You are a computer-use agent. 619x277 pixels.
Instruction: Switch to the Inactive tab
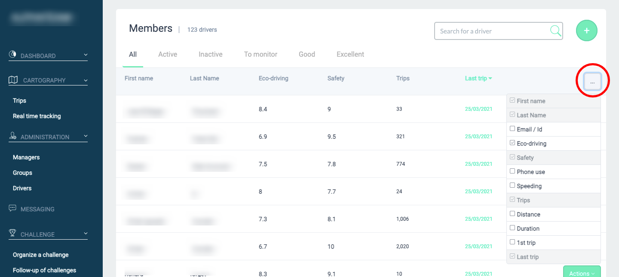pos(210,55)
